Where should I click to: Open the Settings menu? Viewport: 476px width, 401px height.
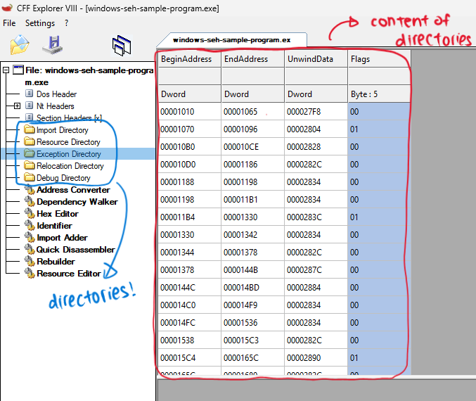tap(39, 23)
